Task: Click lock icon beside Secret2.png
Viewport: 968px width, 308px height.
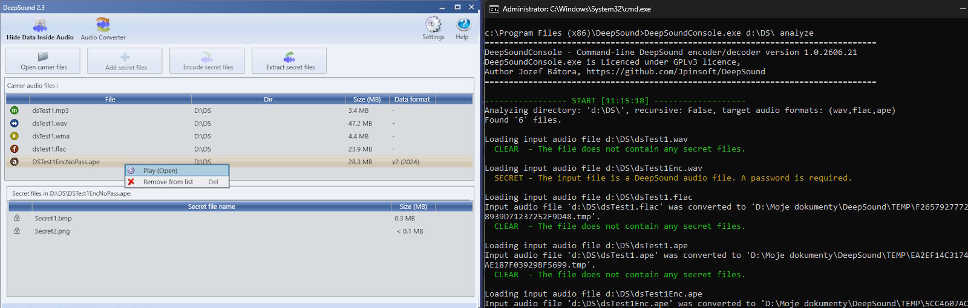Action: [17, 231]
